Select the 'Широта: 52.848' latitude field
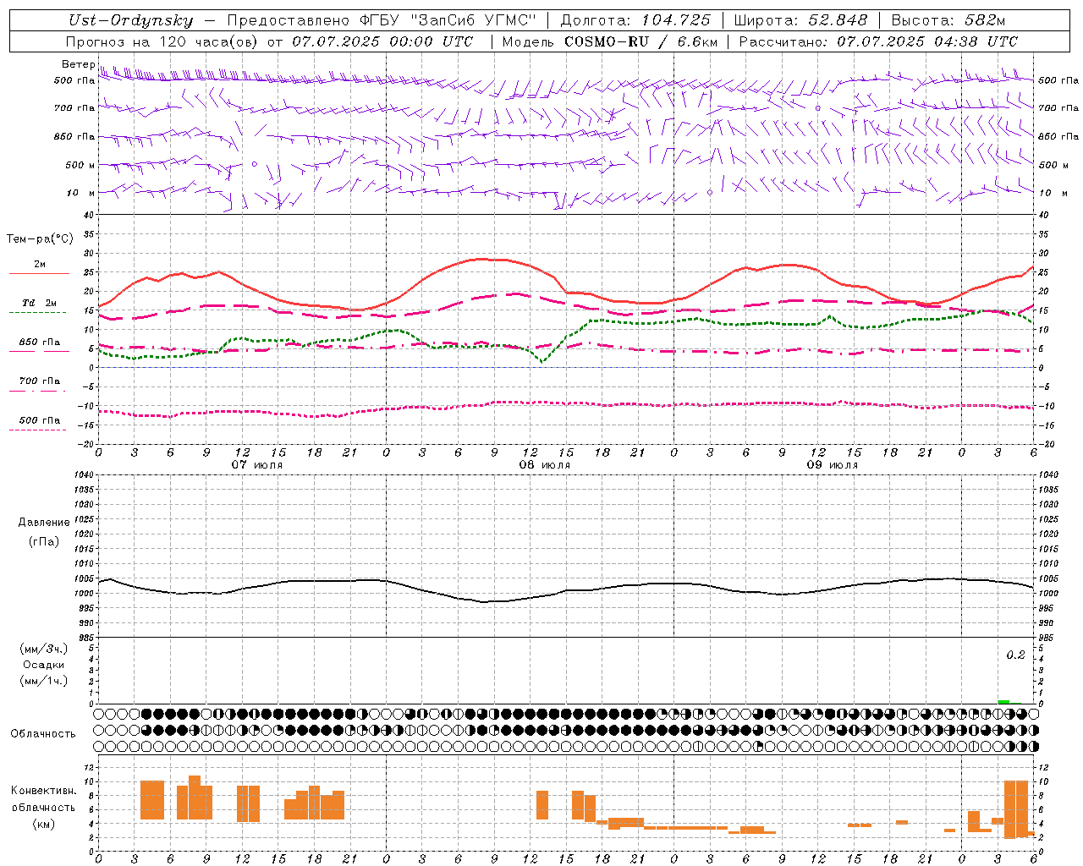The height and width of the screenshot is (866, 1083). click(800, 20)
